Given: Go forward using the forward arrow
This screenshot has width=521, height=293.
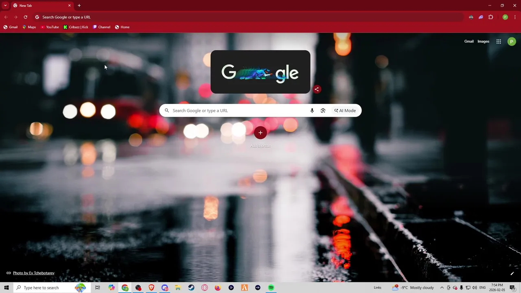Looking at the screenshot, I should tap(16, 17).
